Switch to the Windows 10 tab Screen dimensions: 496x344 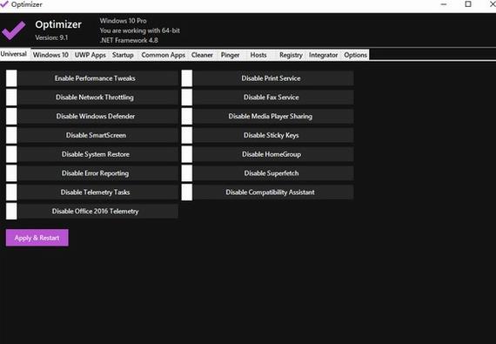pos(50,55)
